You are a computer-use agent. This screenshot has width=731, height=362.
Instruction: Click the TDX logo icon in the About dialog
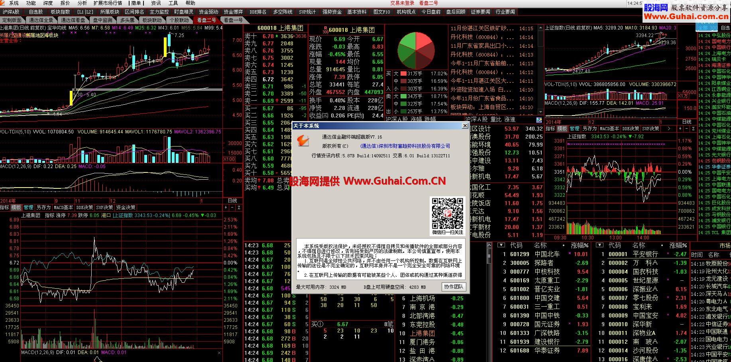pyautogui.click(x=303, y=140)
